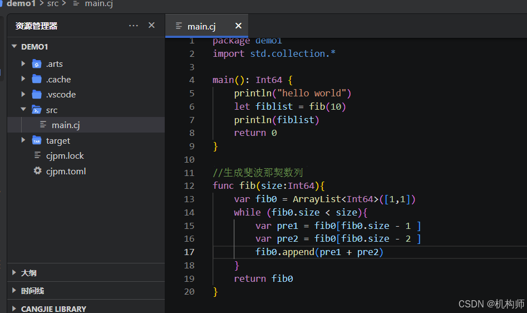Click the main.cj breadcrumb segment

[98, 3]
